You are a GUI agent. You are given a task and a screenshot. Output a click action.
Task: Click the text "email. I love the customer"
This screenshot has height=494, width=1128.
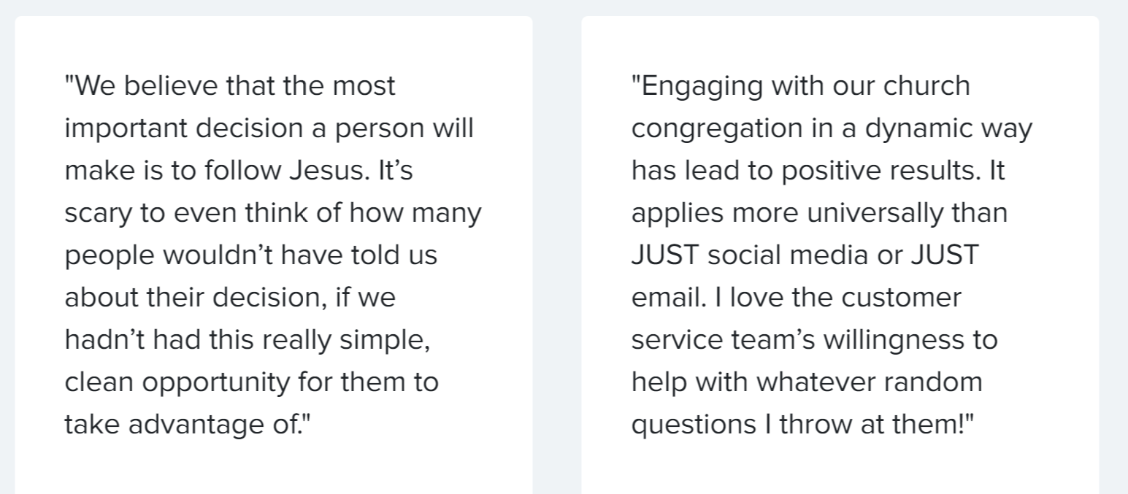797,298
